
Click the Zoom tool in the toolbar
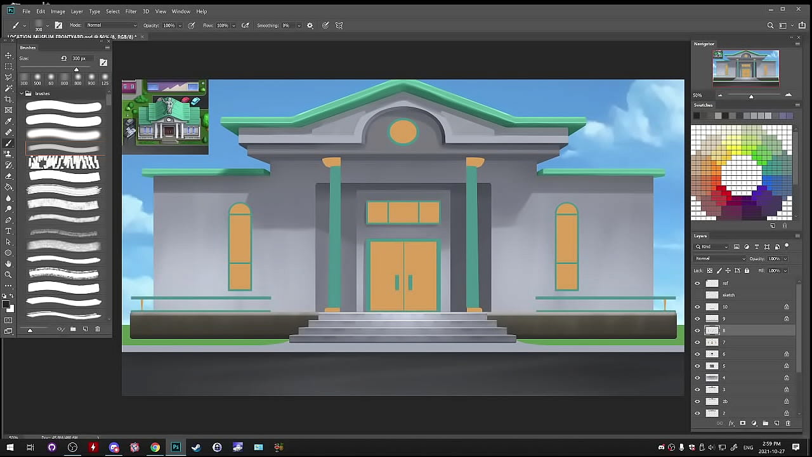click(x=8, y=275)
